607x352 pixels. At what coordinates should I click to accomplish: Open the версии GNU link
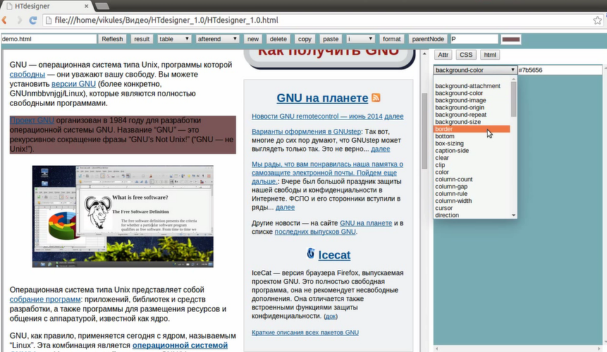point(73,84)
